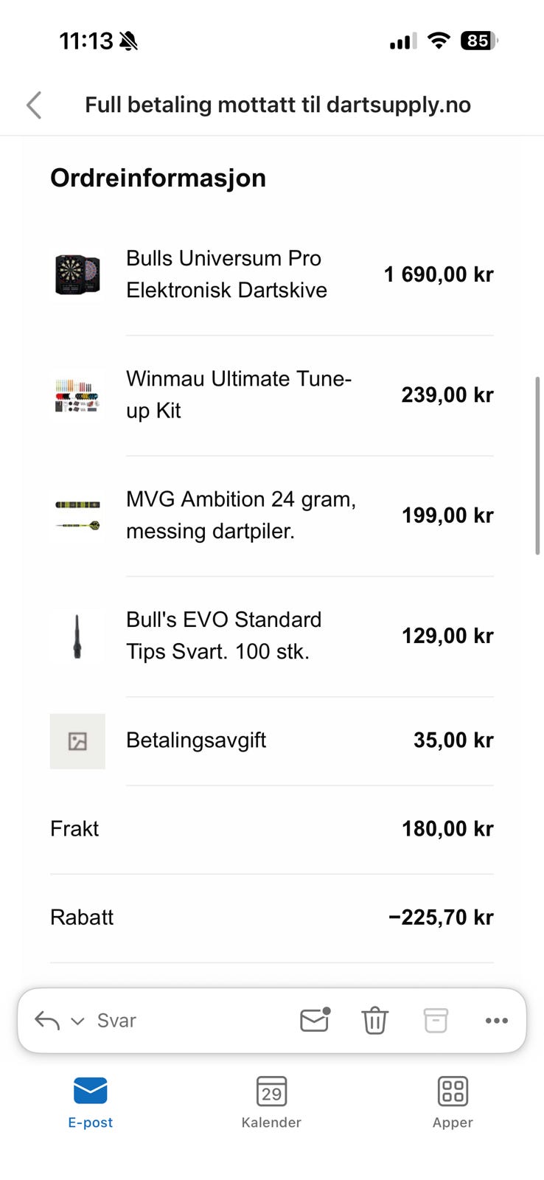The width and height of the screenshot is (544, 1180).
Task: Open more actions three-dot menu
Action: coord(497,1021)
